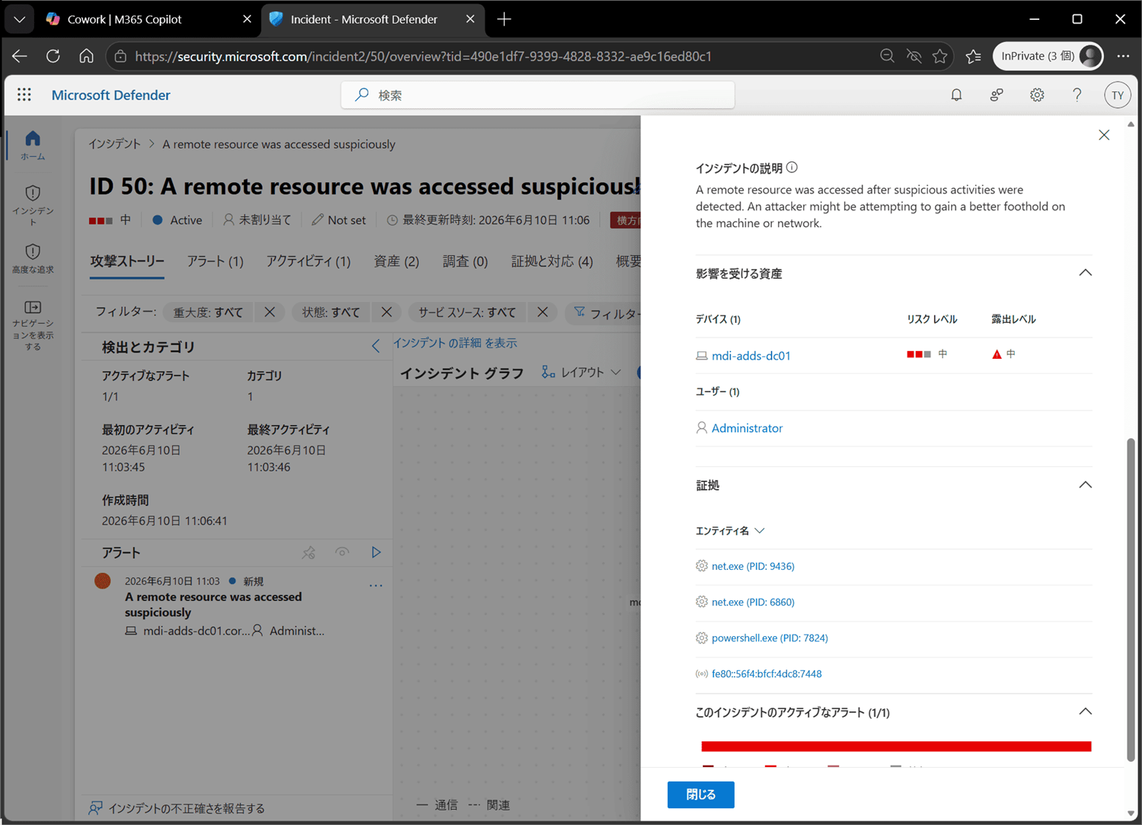The width and height of the screenshot is (1142, 825).
Task: Open the browser tab list chevron
Action: click(x=20, y=19)
